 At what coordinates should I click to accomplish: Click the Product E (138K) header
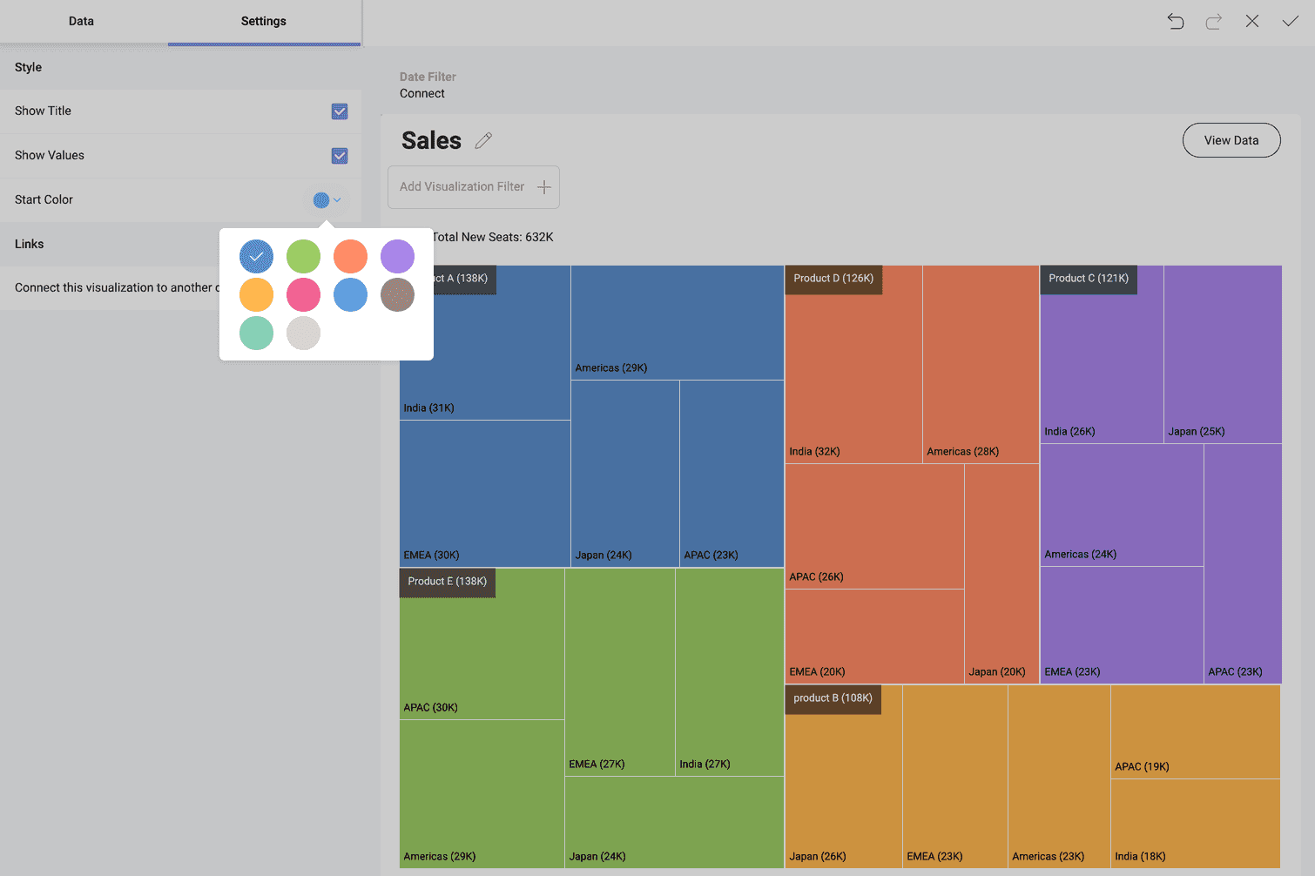pyautogui.click(x=448, y=582)
